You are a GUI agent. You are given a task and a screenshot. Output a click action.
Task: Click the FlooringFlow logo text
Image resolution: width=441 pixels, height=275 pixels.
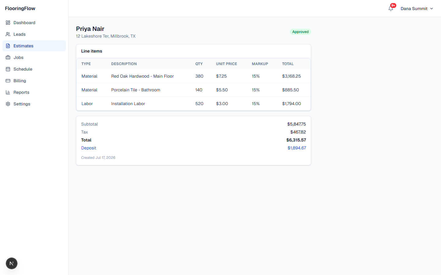point(20,8)
